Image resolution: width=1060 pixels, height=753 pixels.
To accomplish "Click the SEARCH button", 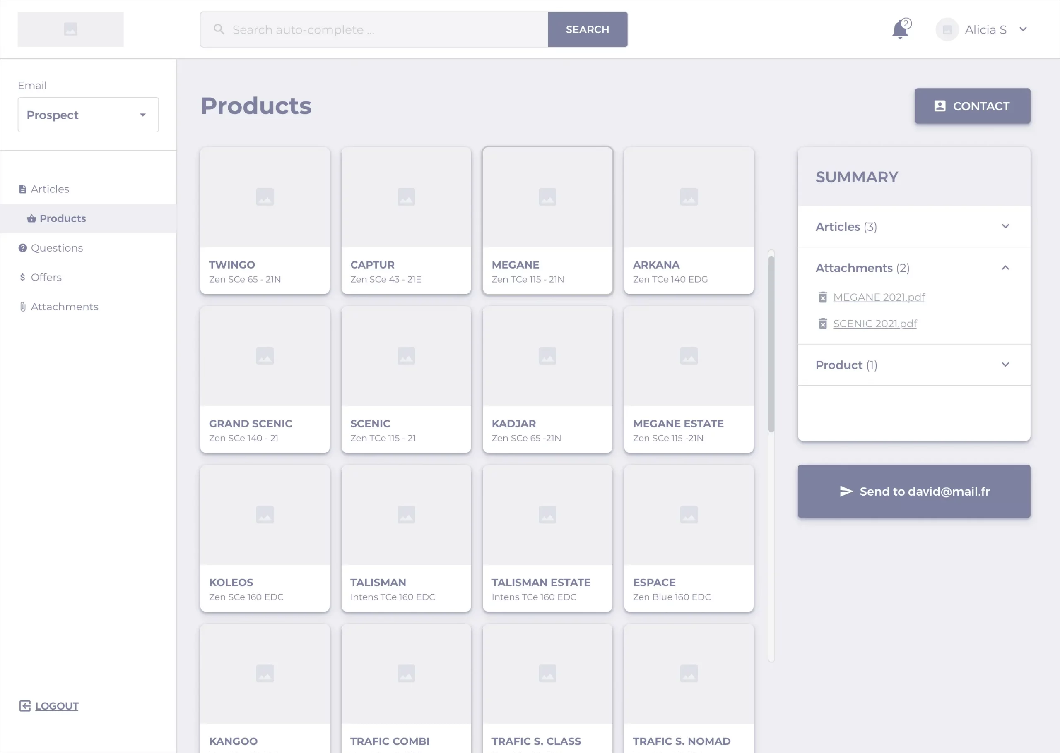I will point(587,30).
